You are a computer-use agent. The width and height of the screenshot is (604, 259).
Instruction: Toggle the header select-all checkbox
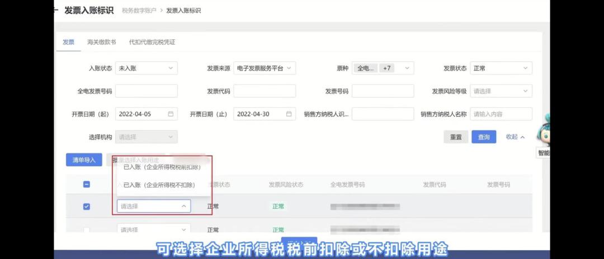(87, 184)
